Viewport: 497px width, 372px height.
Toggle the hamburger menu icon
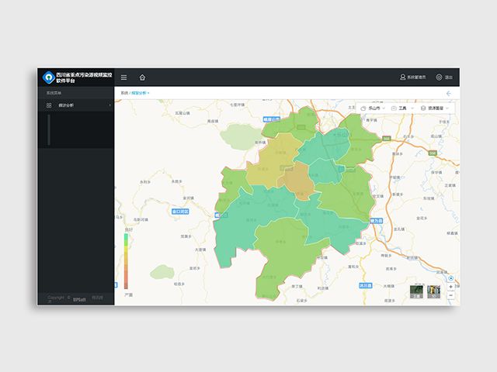[124, 77]
